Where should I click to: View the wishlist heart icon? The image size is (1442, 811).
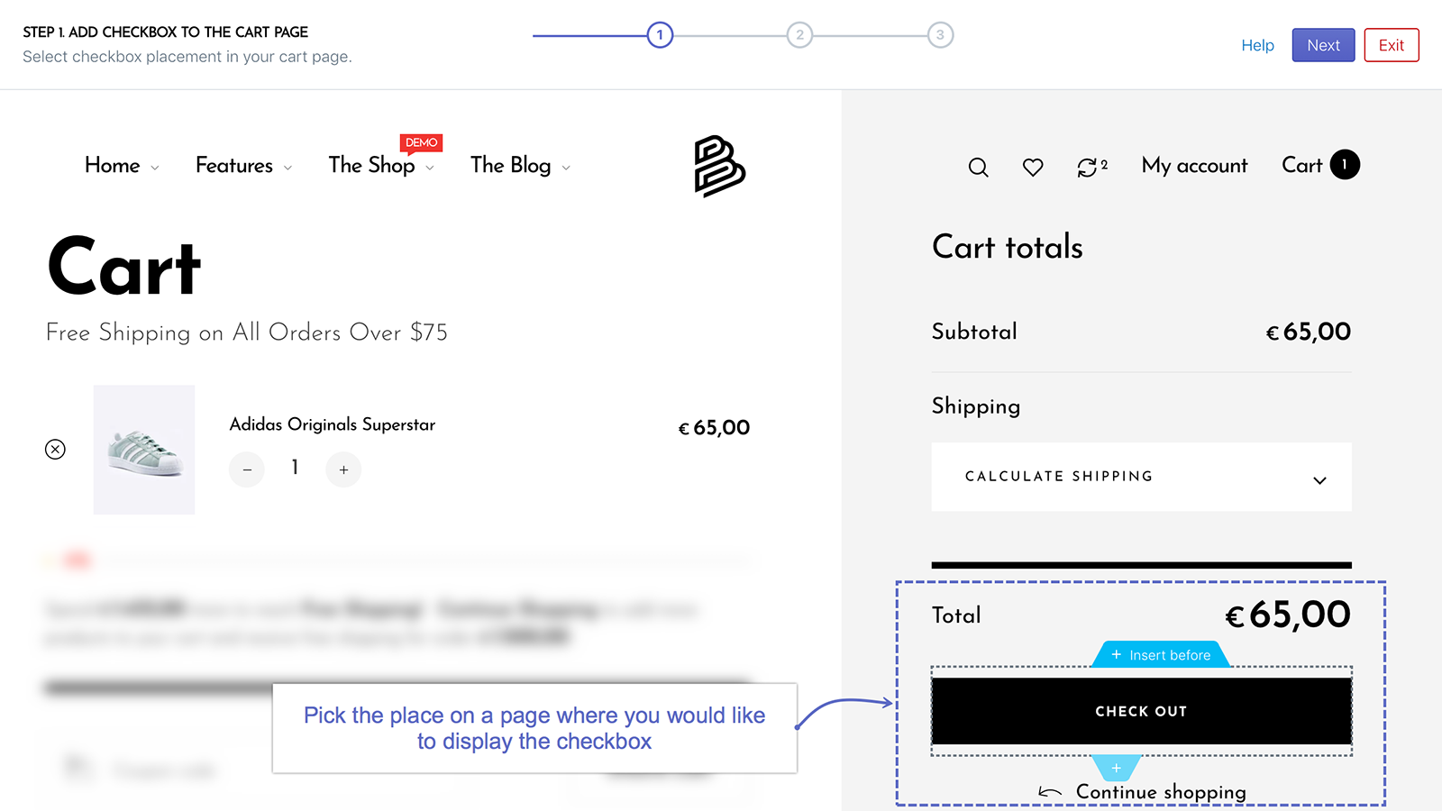[x=1033, y=167]
